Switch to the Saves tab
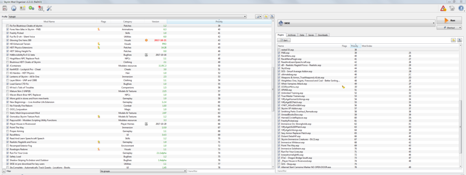The width and height of the screenshot is (466, 175). pos(311,35)
